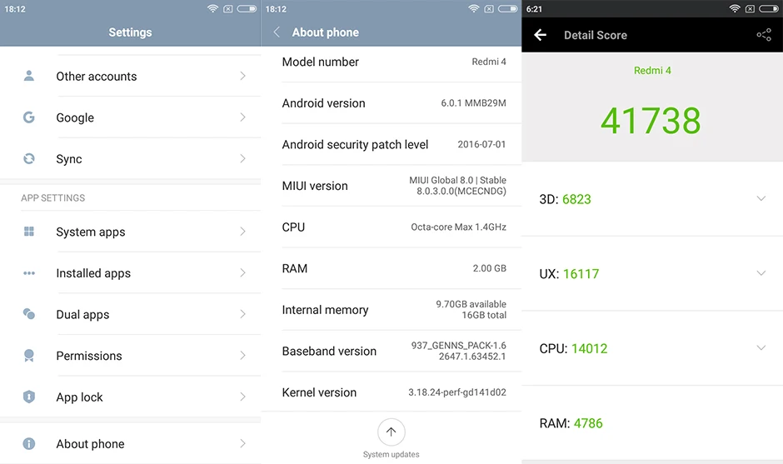Tap the green Redmi 4 device name
Screen dimensions: 783x464
(x=652, y=71)
